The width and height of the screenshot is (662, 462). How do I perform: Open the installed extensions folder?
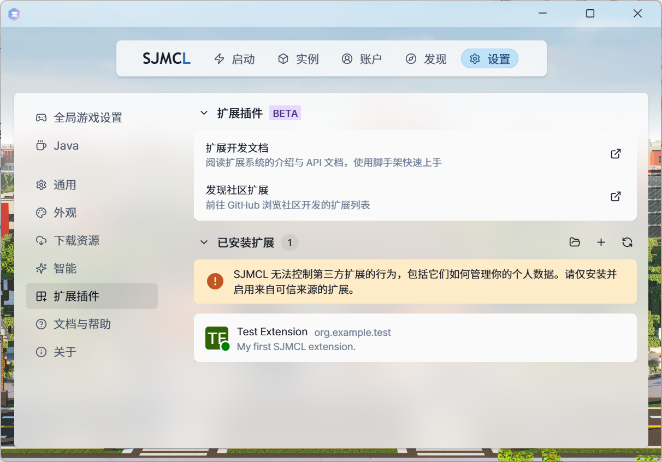(x=574, y=242)
